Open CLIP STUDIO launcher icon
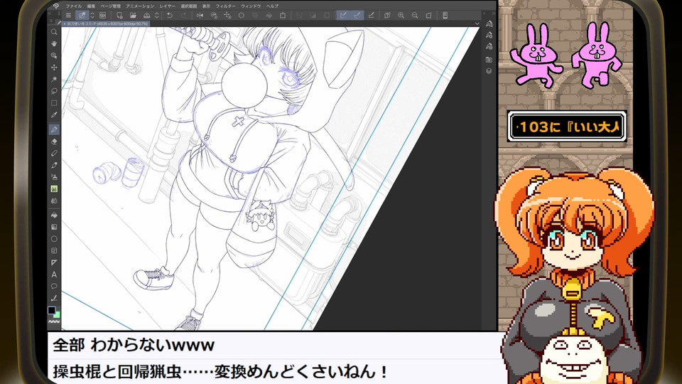682x384 pixels. tap(82, 15)
